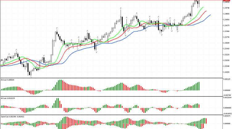Click the ACcust indicator label
232x129 pixels.
click(x=7, y=98)
